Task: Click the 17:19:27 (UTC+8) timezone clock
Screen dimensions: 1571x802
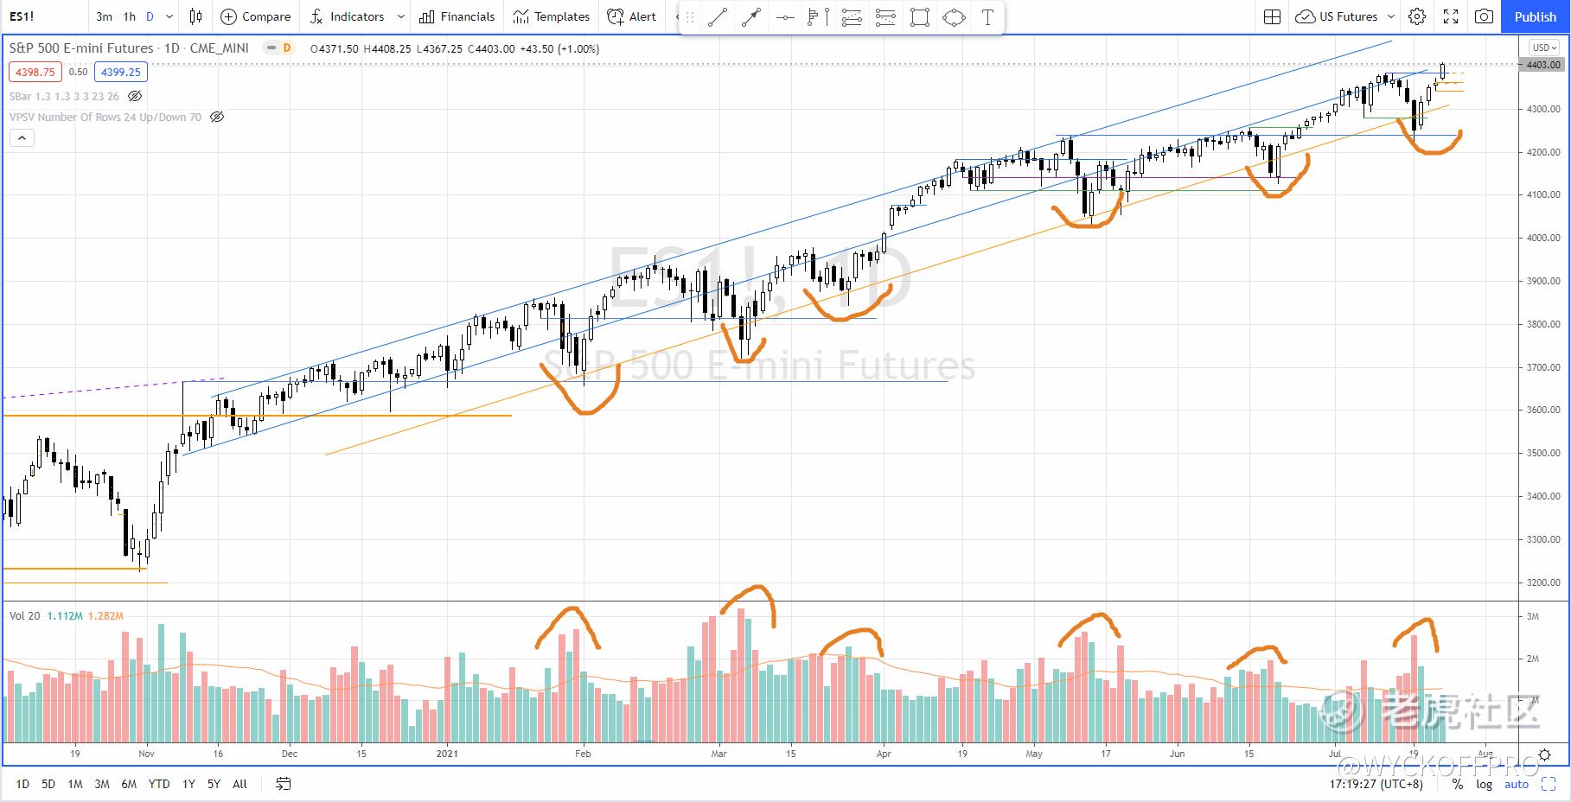Action: [x=1376, y=784]
